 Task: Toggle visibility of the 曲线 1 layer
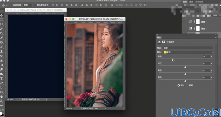click(x=184, y=22)
